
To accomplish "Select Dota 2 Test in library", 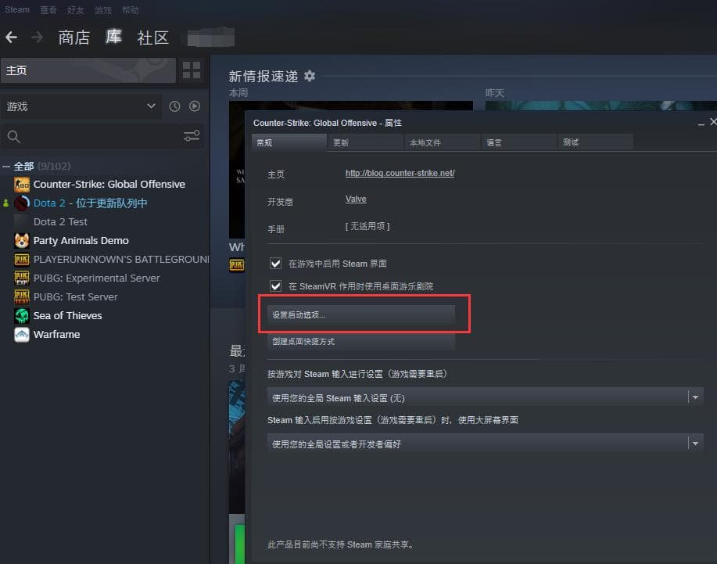I will [x=60, y=222].
